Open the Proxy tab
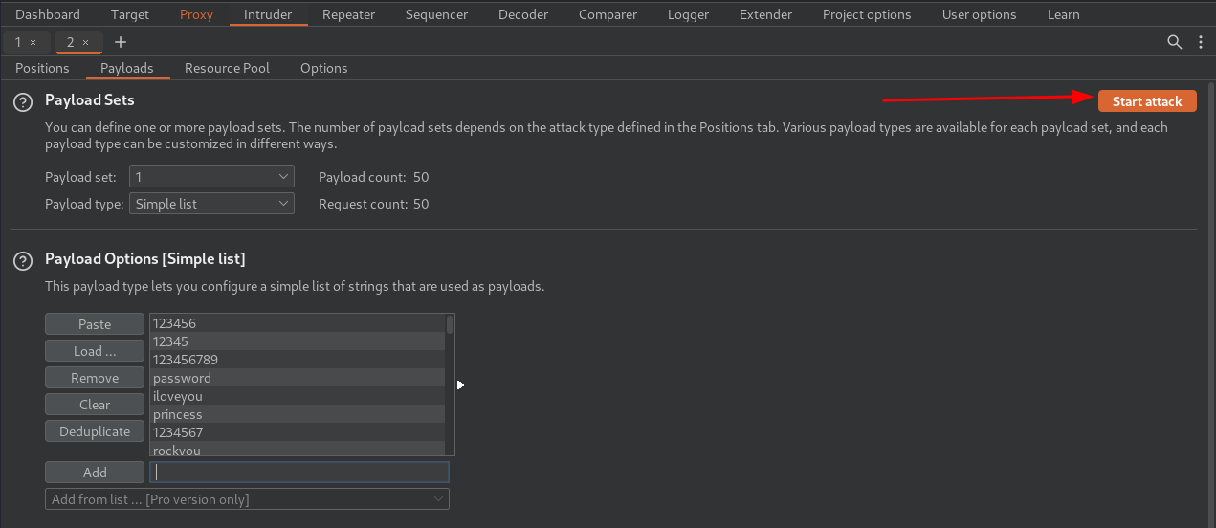The image size is (1216, 528). (196, 14)
